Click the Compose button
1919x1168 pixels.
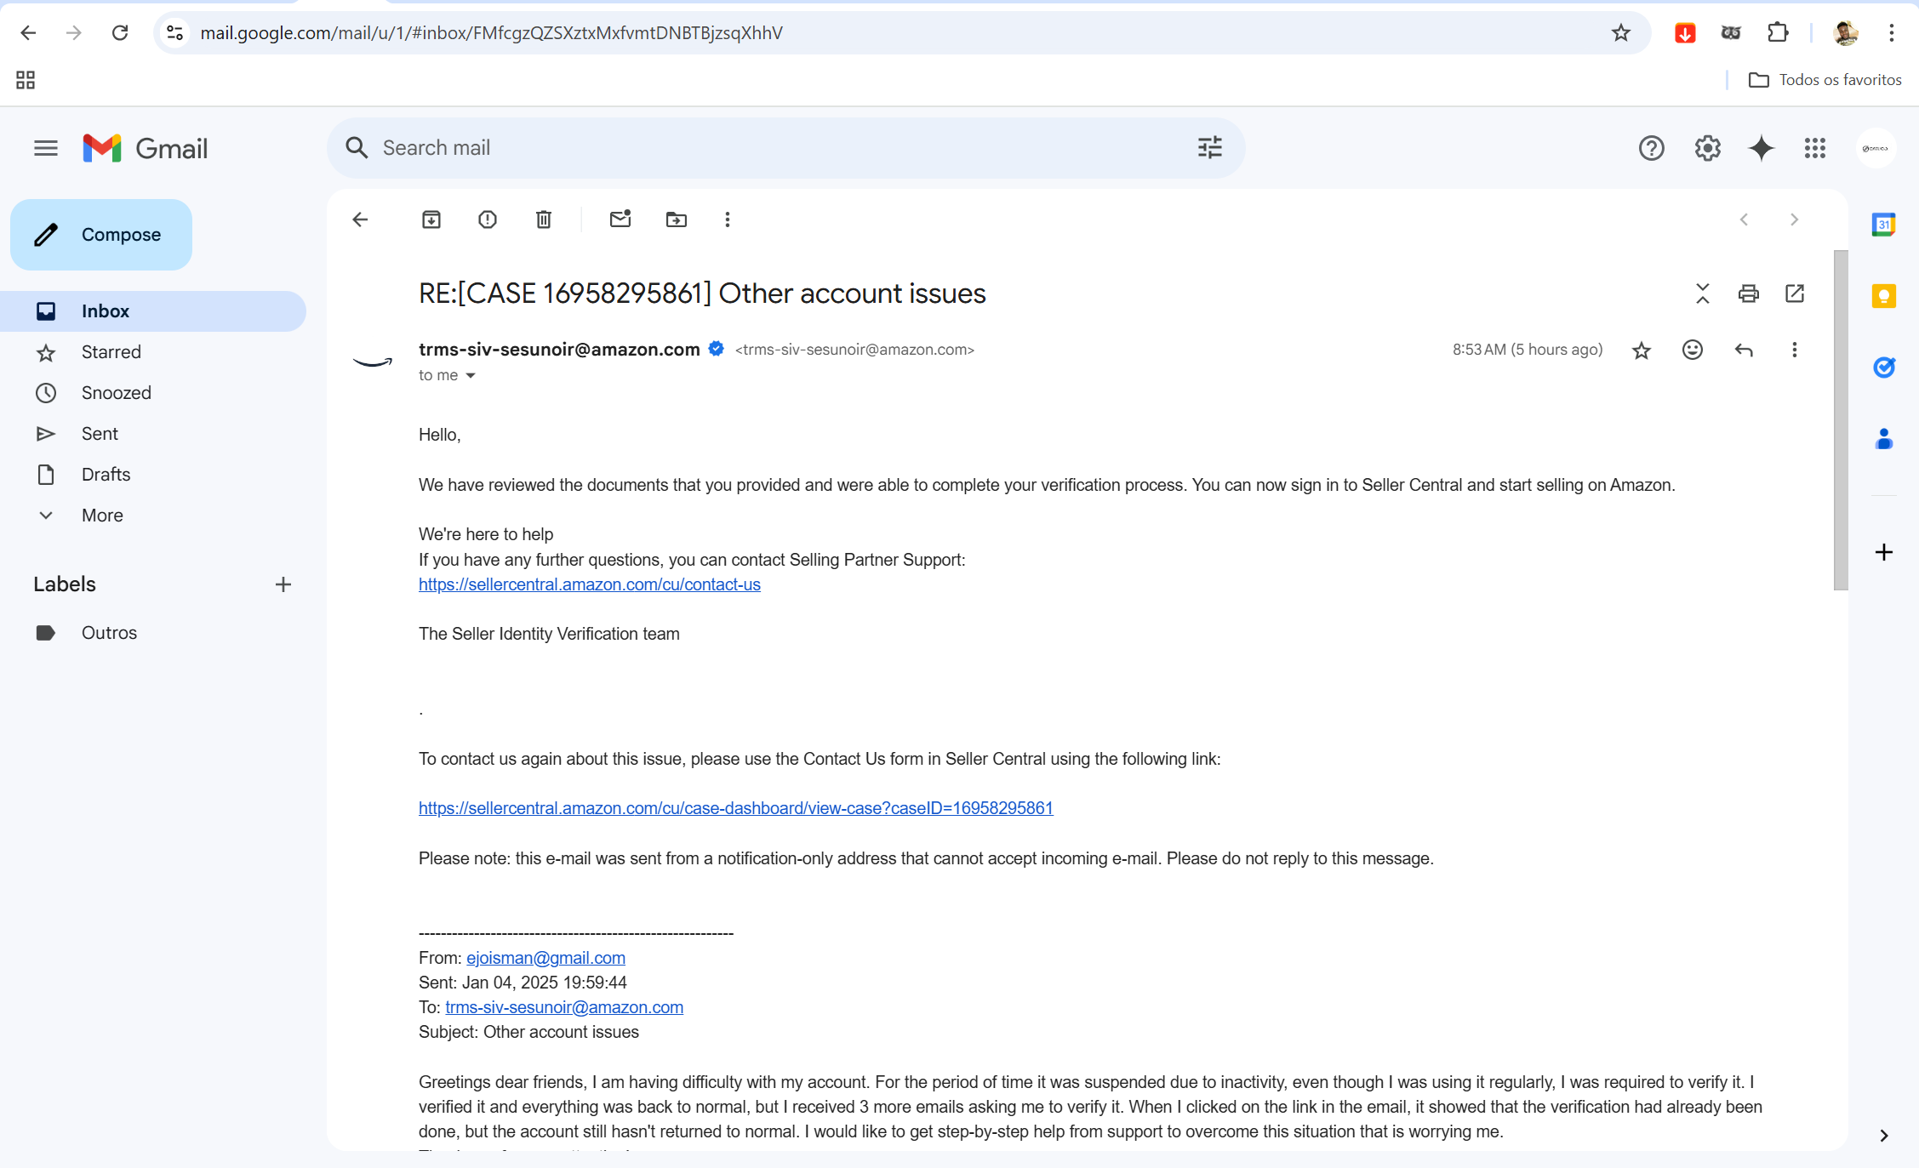coord(101,235)
